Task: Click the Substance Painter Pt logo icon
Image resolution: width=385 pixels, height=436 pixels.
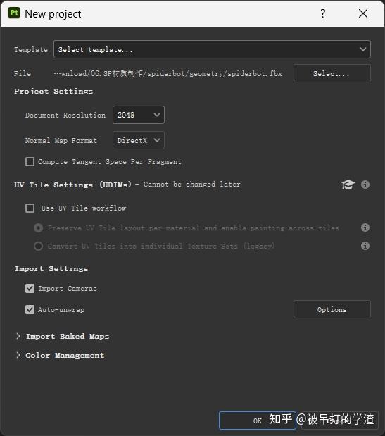Action: click(x=14, y=13)
